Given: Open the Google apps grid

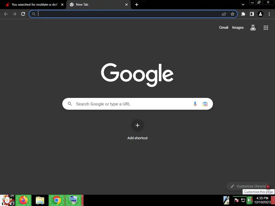Looking at the screenshot, I should 266,28.
